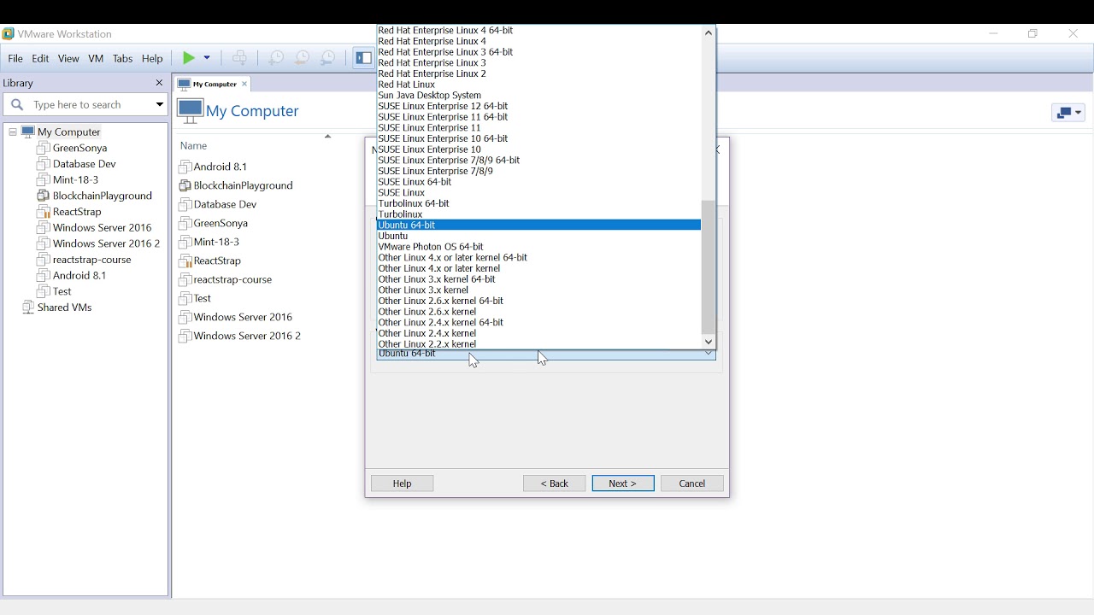Click the wizard Back button
Viewport: 1094px width, 615px height.
click(x=555, y=484)
